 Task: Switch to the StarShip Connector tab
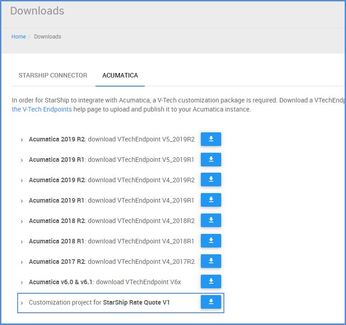[53, 76]
